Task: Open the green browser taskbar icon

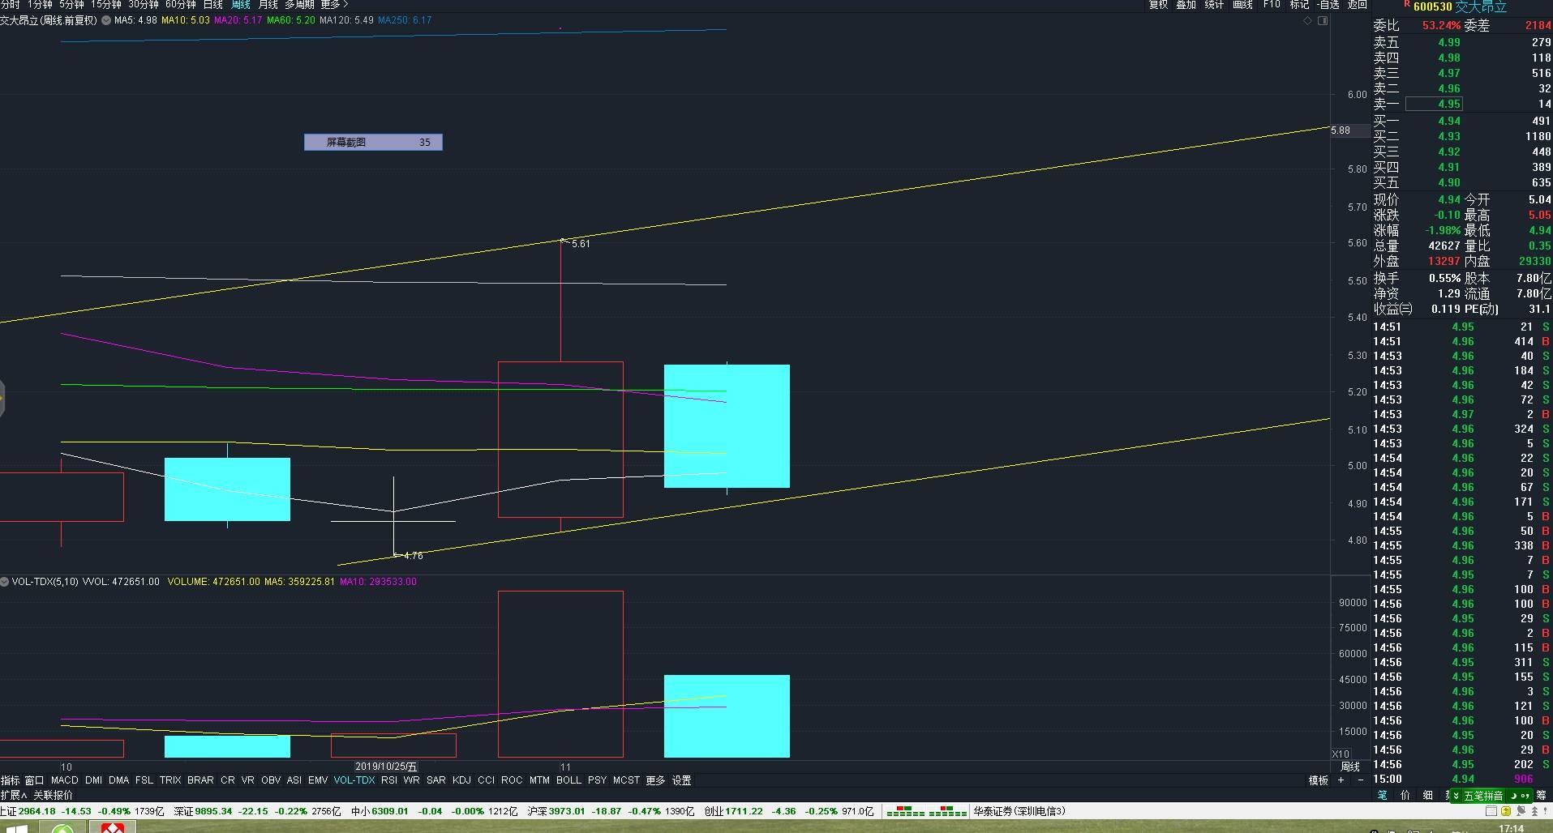Action: tap(62, 828)
